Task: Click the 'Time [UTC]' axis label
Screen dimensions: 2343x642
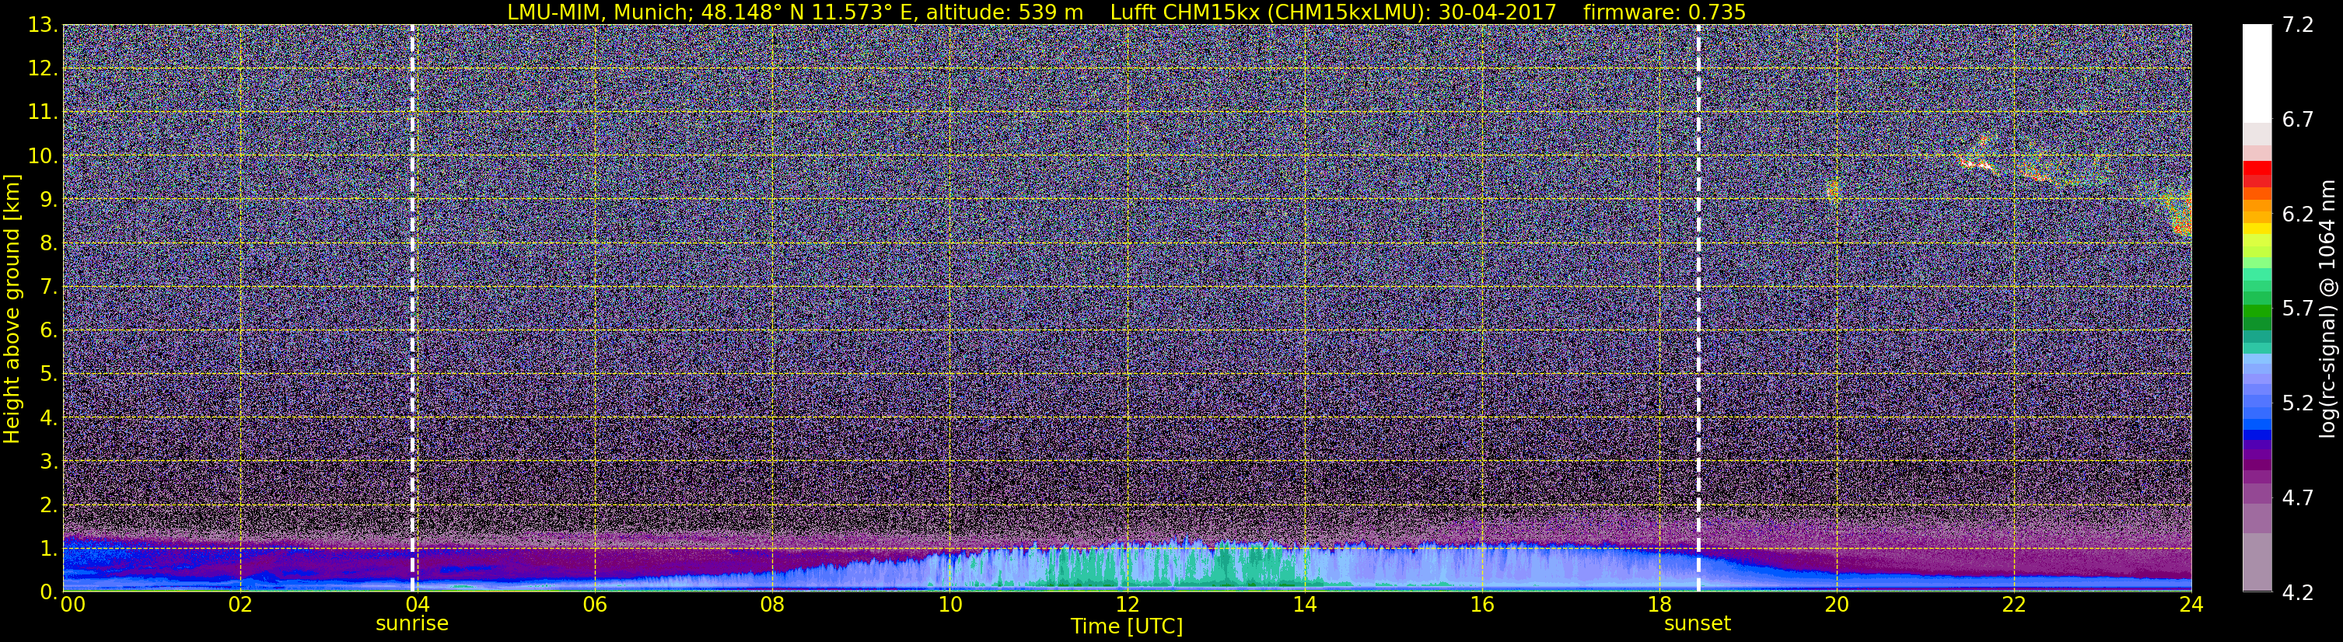Action: coord(1127,626)
